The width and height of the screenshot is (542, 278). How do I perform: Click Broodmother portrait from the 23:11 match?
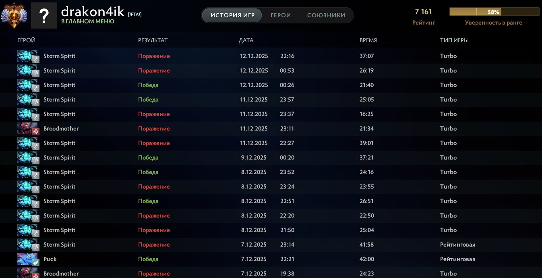coord(28,129)
